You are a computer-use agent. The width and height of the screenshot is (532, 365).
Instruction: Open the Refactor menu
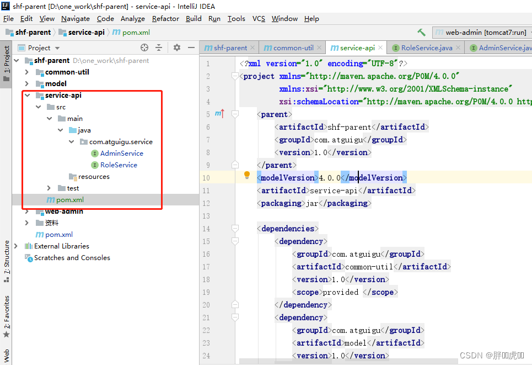point(165,19)
